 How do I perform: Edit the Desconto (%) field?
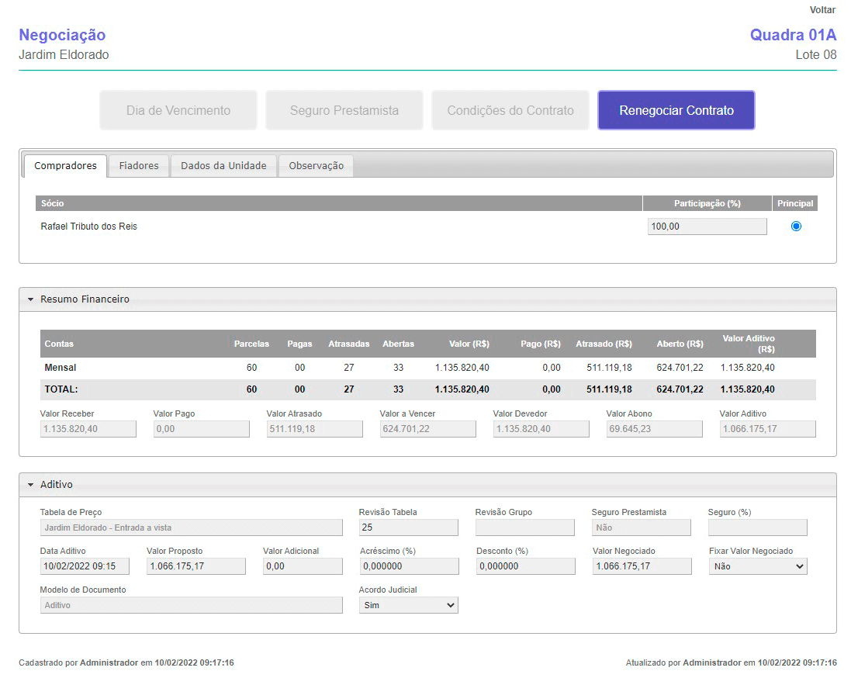click(x=525, y=566)
